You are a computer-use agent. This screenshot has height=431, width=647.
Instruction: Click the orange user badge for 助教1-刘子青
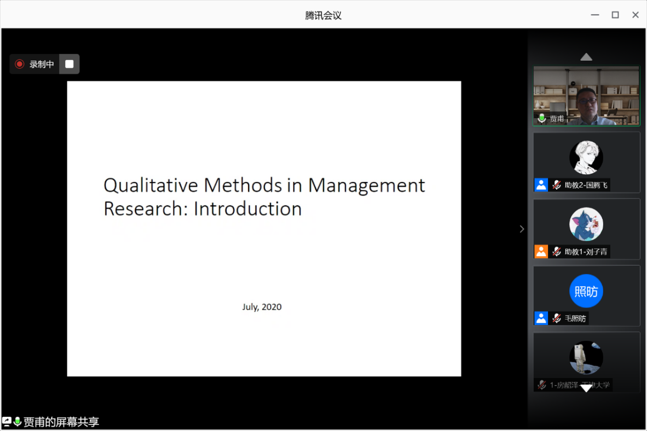click(541, 251)
